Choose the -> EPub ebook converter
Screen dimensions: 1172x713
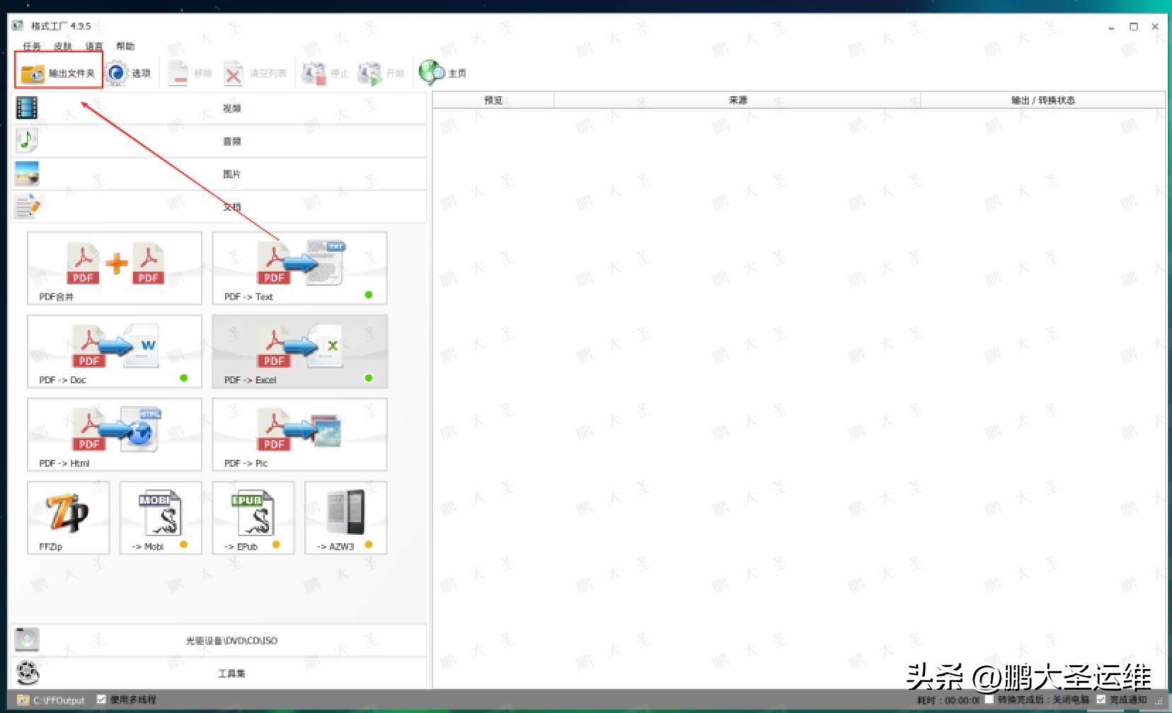click(x=253, y=518)
